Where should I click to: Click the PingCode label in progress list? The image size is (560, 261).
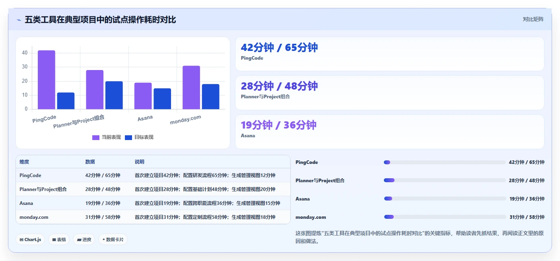pyautogui.click(x=307, y=162)
